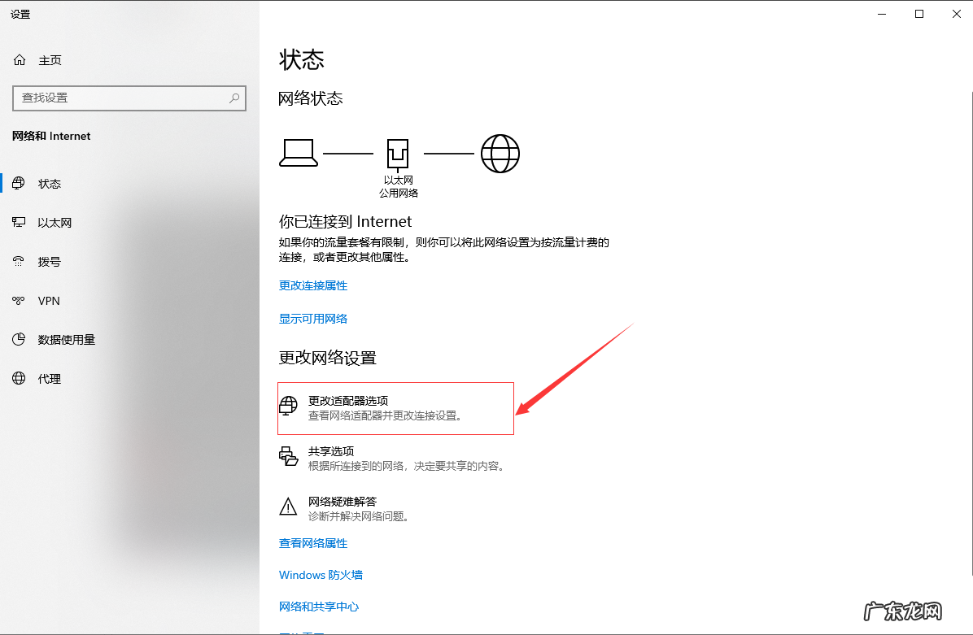
Task: Select the 数据使用量 sidebar icon
Action: [19, 339]
